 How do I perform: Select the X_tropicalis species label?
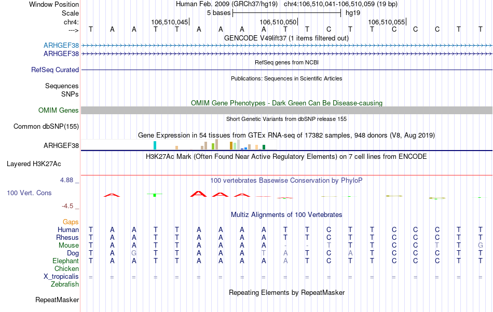pos(61,277)
